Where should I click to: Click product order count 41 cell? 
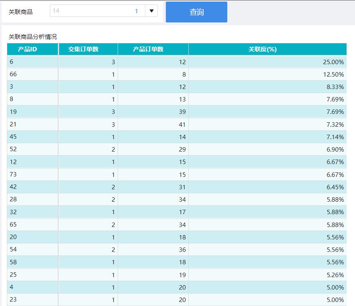[x=153, y=124]
